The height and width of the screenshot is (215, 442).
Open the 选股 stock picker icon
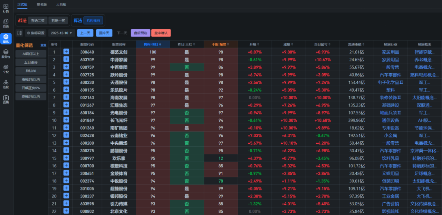tap(6, 84)
